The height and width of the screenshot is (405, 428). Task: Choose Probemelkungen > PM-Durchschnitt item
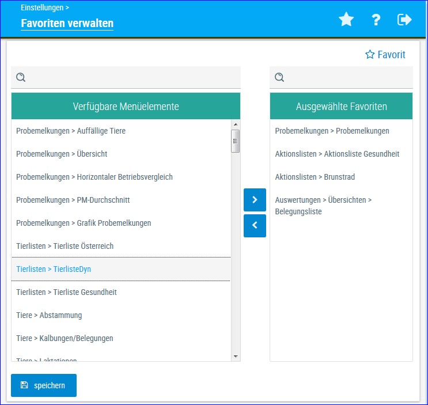coord(73,200)
